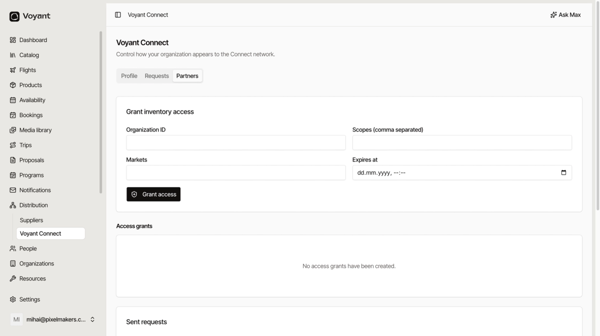Switch to the Profile tab
The image size is (600, 336).
coord(129,76)
